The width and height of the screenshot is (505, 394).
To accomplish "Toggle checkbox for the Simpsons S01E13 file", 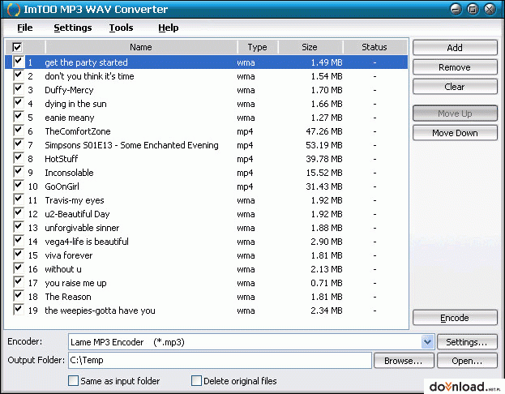I will click(18, 144).
